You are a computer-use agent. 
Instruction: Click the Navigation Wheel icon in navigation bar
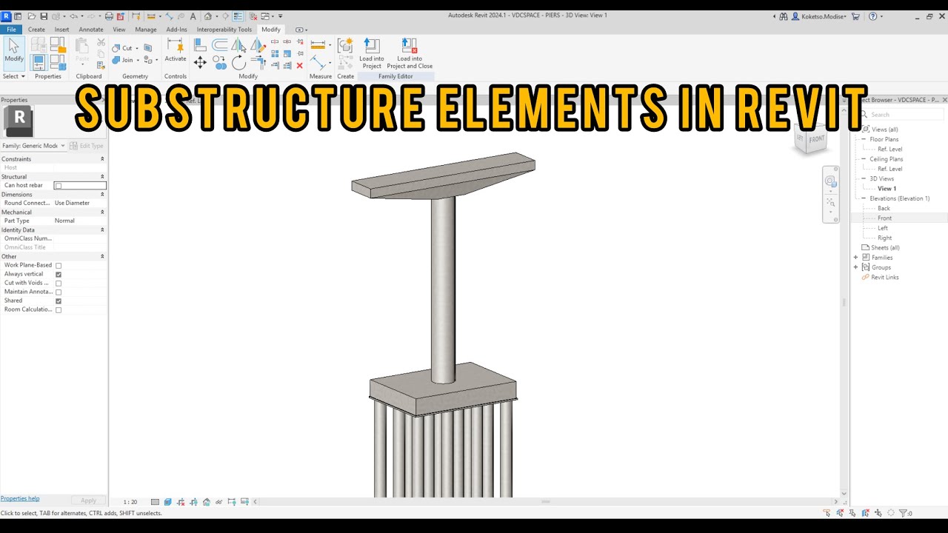830,181
